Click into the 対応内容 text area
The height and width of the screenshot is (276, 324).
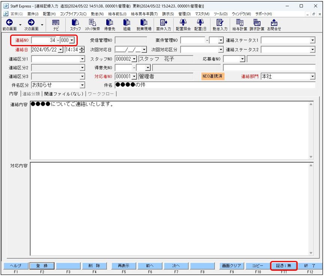tap(169, 209)
